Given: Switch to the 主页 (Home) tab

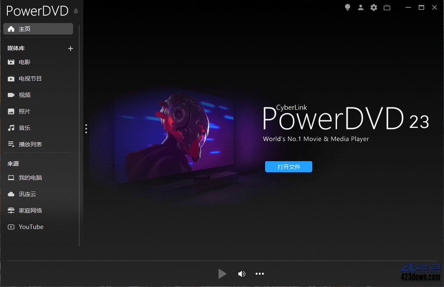Looking at the screenshot, I should 25,29.
